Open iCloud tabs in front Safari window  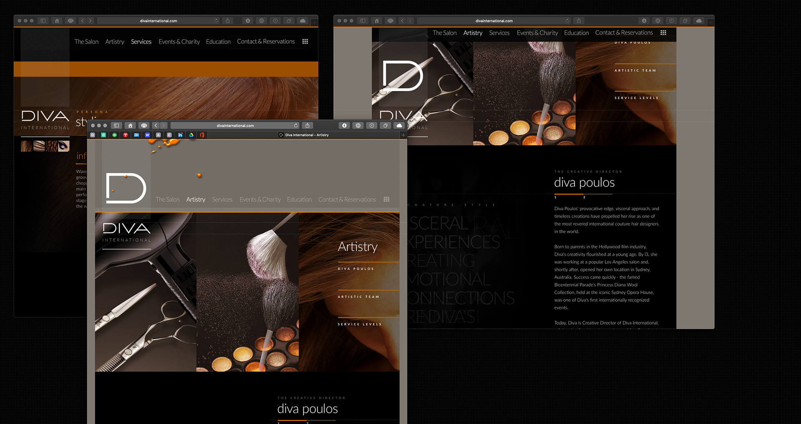(399, 126)
